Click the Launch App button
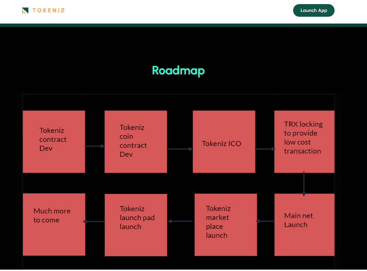This screenshot has width=367, height=271. [313, 11]
